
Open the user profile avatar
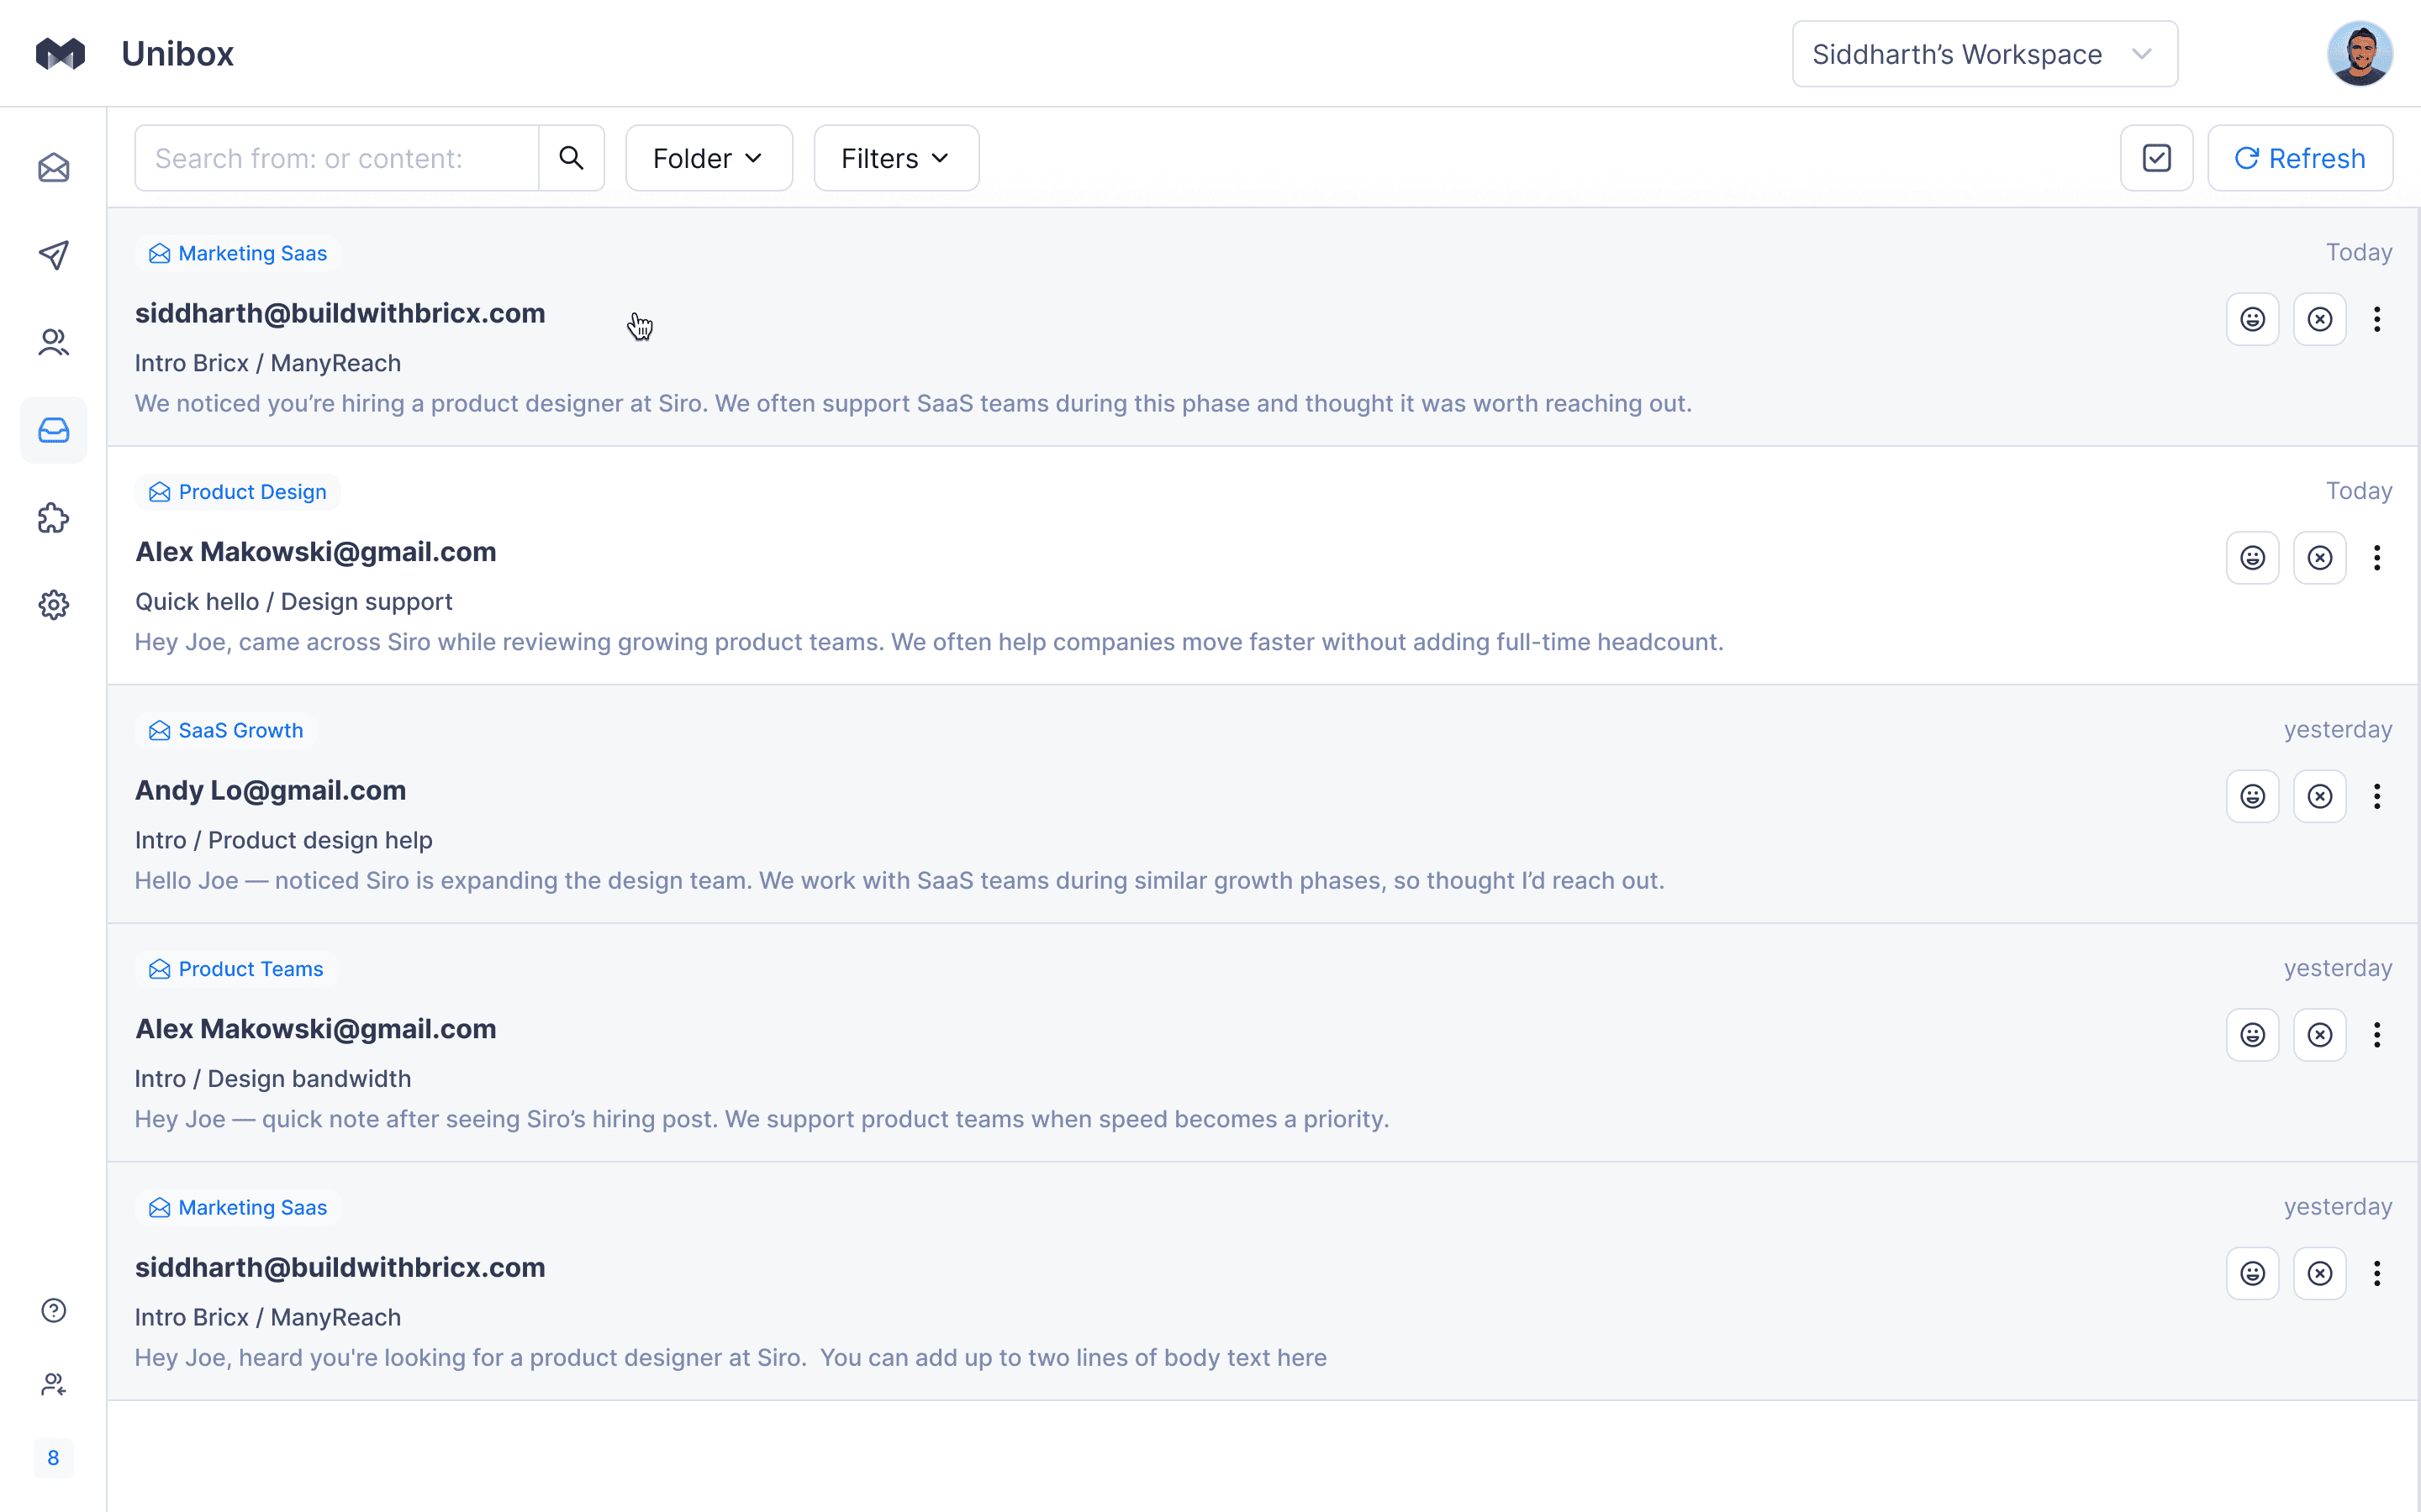click(2359, 54)
